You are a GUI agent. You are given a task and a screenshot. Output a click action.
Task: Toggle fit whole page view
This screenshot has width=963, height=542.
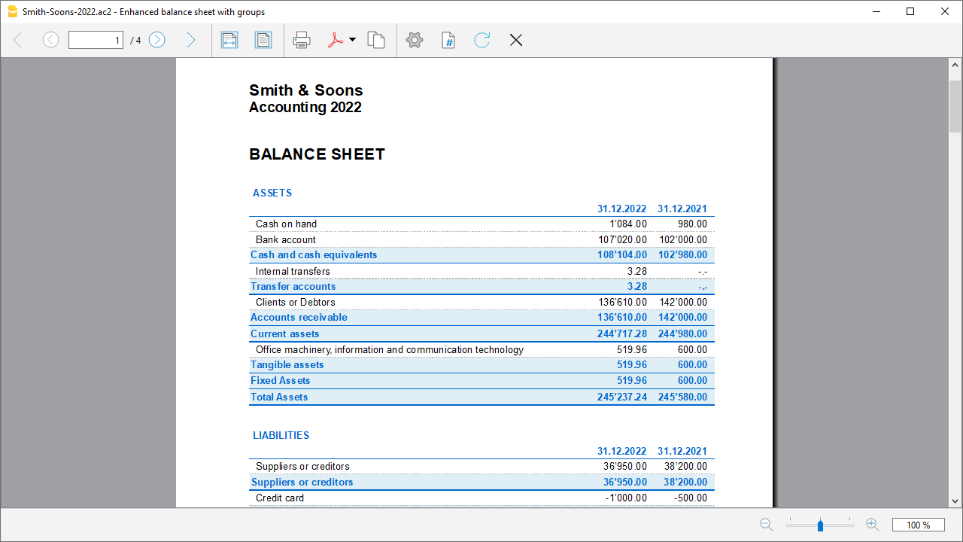[x=263, y=40]
